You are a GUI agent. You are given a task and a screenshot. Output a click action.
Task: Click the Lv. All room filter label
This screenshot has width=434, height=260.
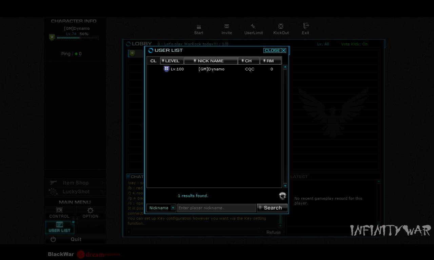[323, 44]
